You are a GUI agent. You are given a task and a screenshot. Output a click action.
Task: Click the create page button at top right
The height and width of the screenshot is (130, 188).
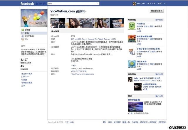pyautogui.click(x=157, y=11)
